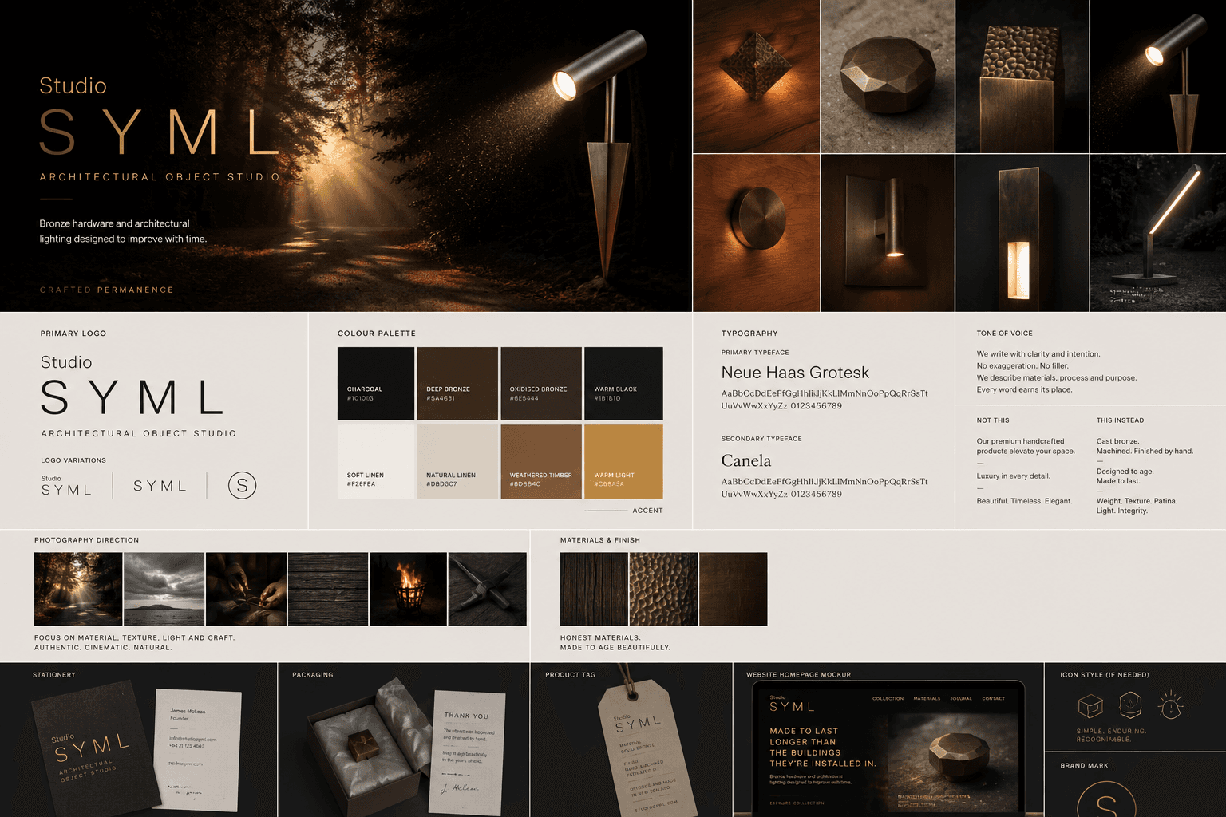The width and height of the screenshot is (1226, 817).
Task: Click the SYML logo in website mockup
Action: click(792, 705)
